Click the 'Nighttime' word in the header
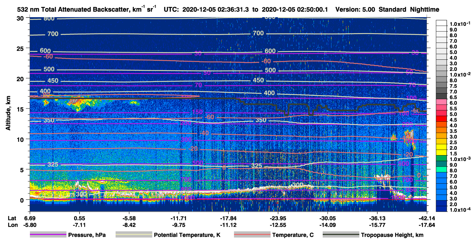Screen dimensions: 474x243 coord(424,9)
